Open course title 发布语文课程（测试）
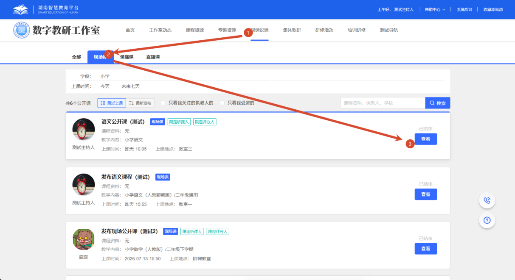The width and height of the screenshot is (515, 280). point(127,177)
